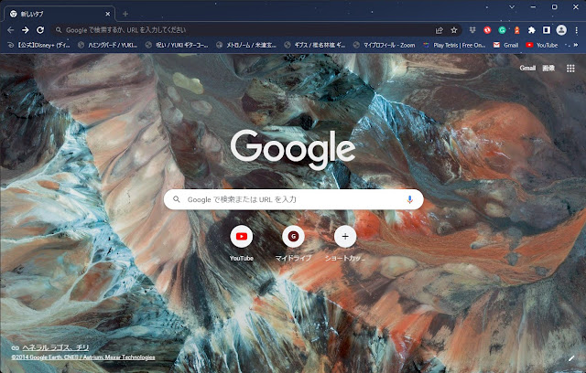Screen dimensions: 586x373
Task: Bookmark this tab with the star
Action: [x=454, y=30]
